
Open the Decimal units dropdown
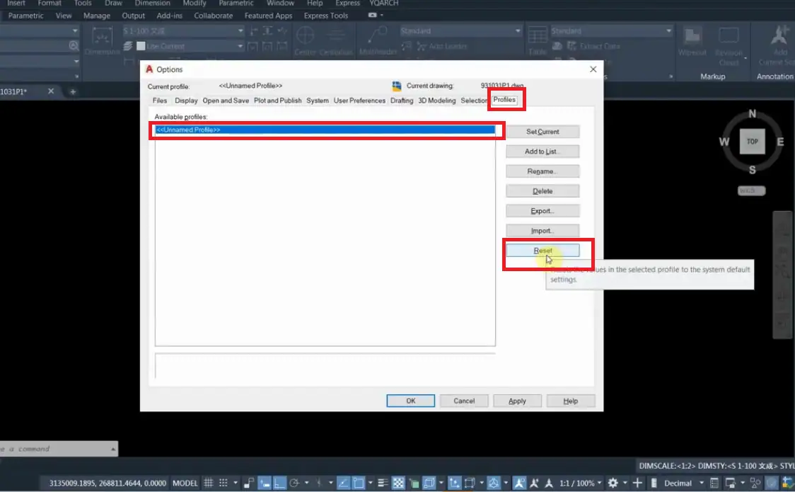click(683, 483)
